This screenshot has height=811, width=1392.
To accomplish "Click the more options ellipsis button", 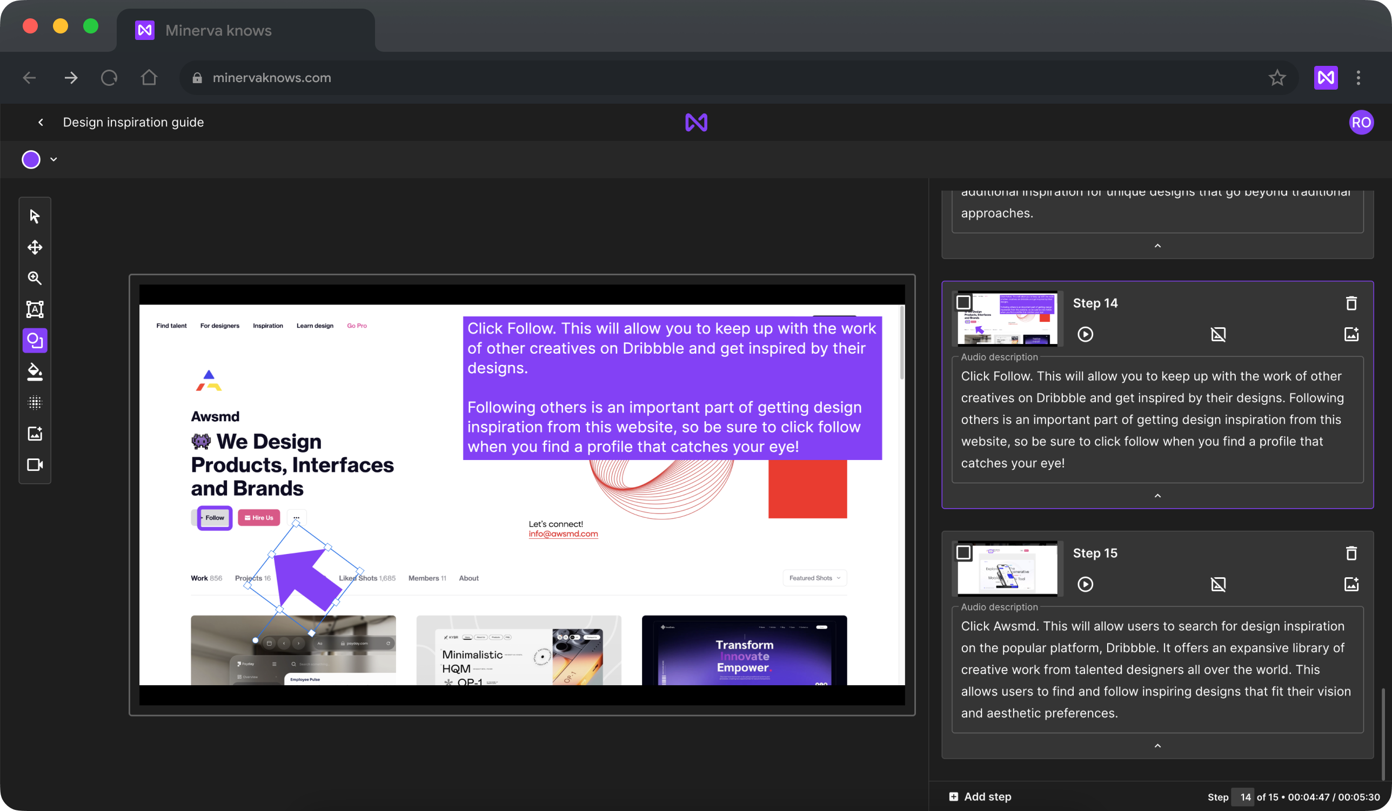I will pos(297,518).
